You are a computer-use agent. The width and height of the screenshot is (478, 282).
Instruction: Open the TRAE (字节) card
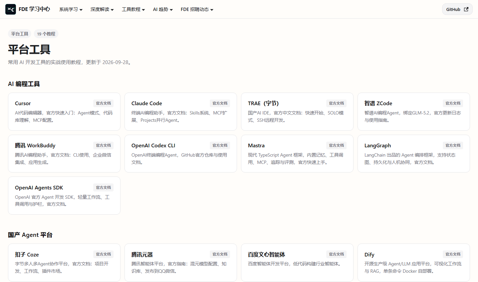(297, 111)
